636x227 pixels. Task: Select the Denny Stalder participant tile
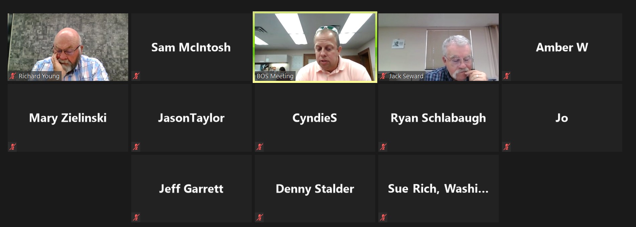click(315, 189)
